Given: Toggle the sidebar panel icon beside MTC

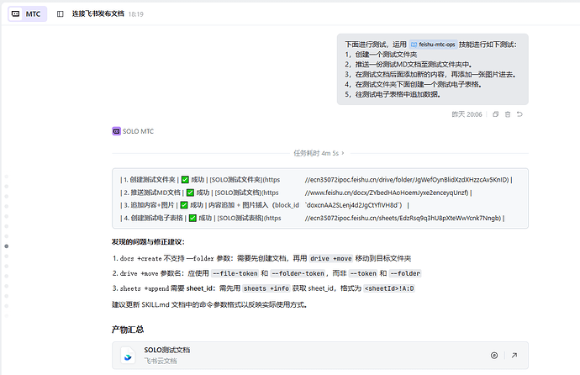Looking at the screenshot, I should tap(60, 14).
